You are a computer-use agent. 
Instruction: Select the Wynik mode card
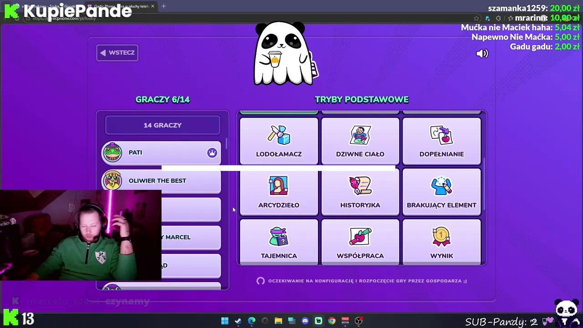(x=442, y=242)
